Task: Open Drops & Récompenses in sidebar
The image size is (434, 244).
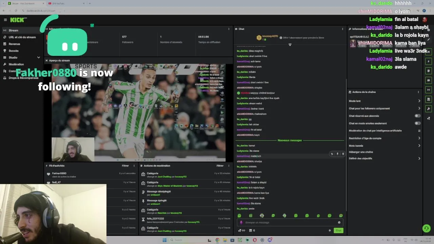Action: 23,78
